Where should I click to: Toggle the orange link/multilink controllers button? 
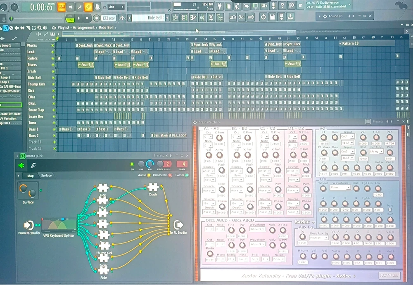(88, 7)
